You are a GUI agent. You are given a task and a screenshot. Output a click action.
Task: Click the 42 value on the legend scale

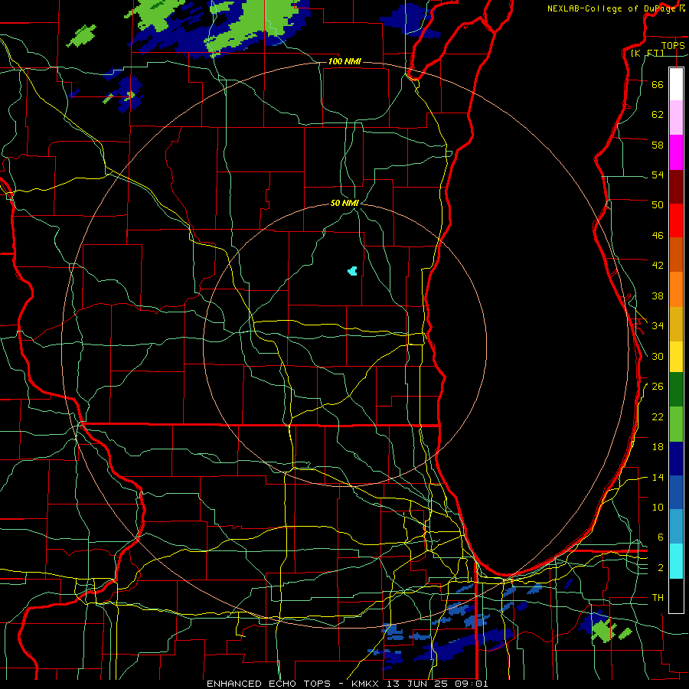658,266
